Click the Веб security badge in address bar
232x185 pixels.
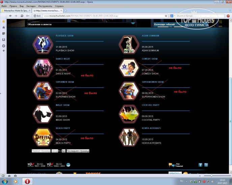coord(37,16)
